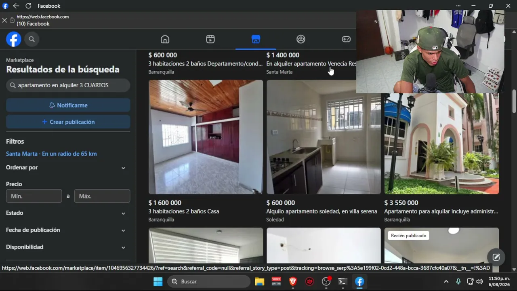Open the kitchen photo of $600 000 Soledad listing
517x291 pixels.
324,137
